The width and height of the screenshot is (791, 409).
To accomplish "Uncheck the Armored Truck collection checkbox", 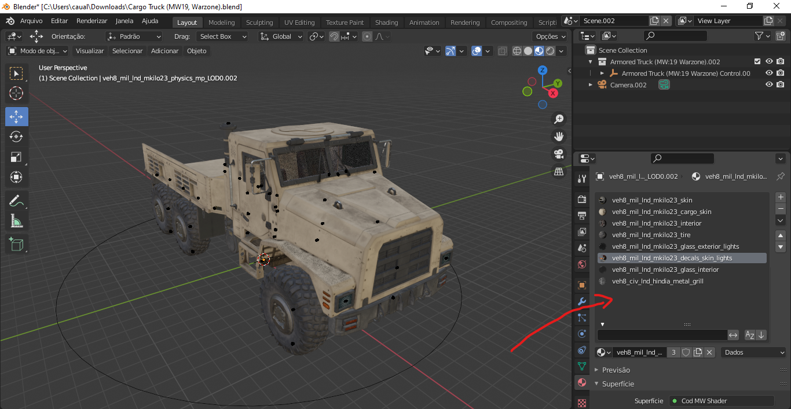I will (x=757, y=61).
